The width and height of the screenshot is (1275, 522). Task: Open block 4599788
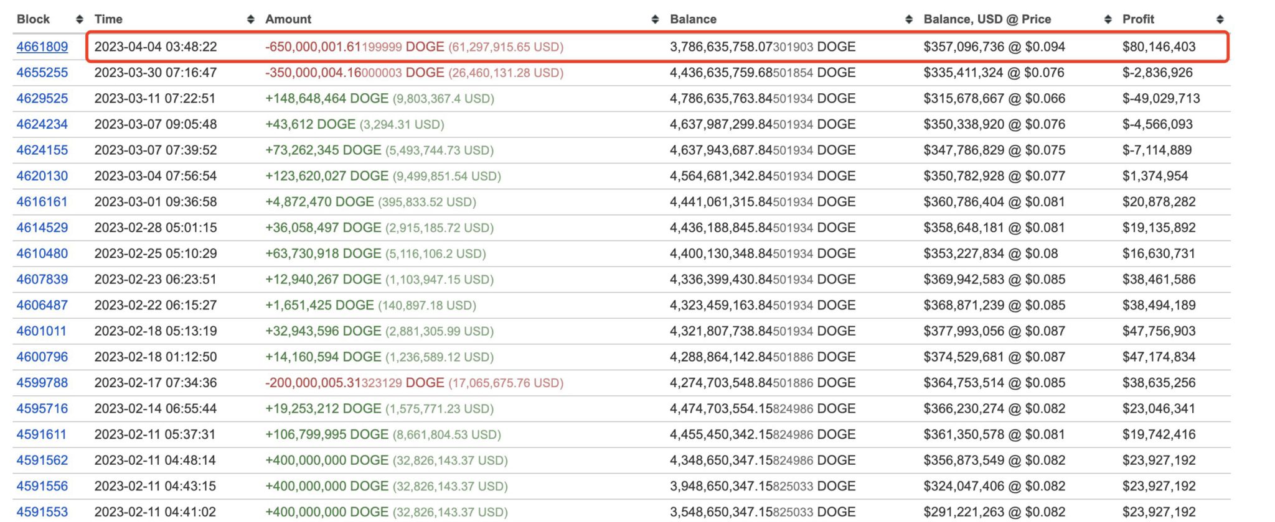point(42,383)
